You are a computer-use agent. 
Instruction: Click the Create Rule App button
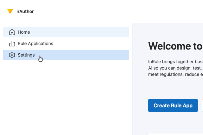(x=173, y=105)
